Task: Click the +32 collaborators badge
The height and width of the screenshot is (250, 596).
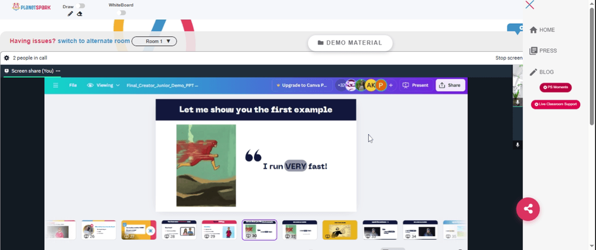Action: pos(341,85)
